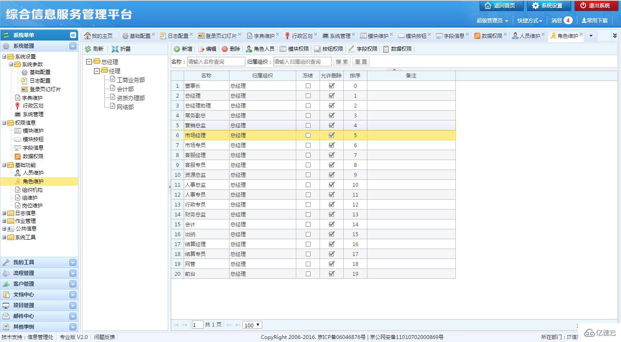The image size is (621, 342).
Task: Collapse sidebar with double-arrow icon by 系统菜单
Action: 73,35
